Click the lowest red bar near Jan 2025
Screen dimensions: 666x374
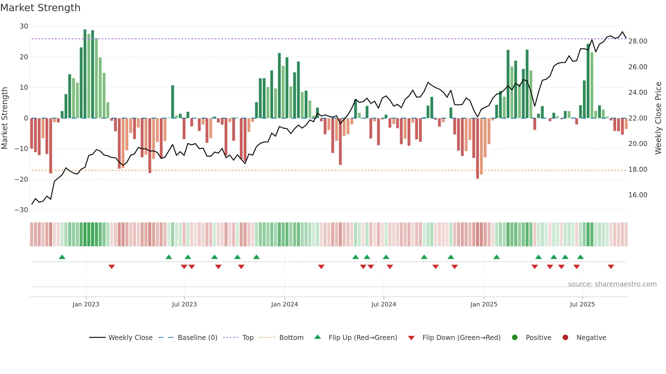point(478,148)
